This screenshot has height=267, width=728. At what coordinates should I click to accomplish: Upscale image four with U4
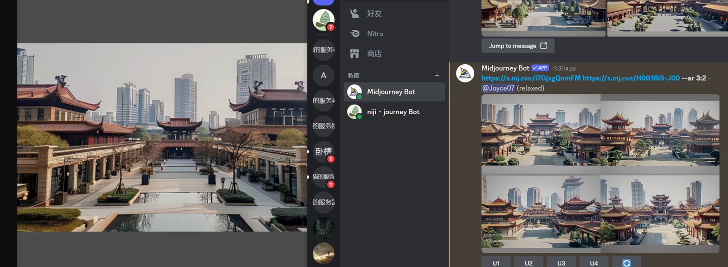point(594,263)
